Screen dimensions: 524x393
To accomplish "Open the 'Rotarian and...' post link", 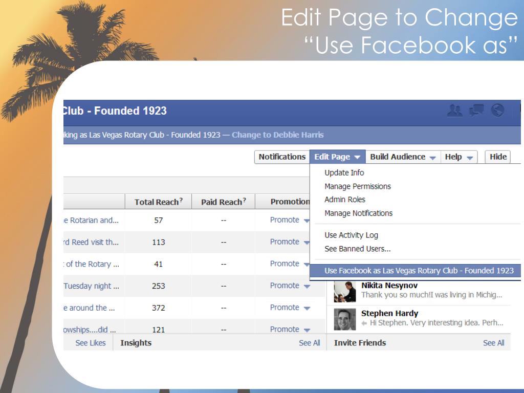I will [91, 220].
